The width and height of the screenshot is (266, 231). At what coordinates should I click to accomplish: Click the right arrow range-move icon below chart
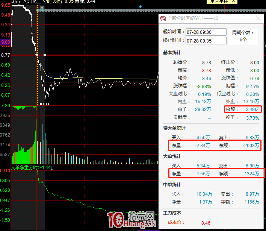[47, 104]
